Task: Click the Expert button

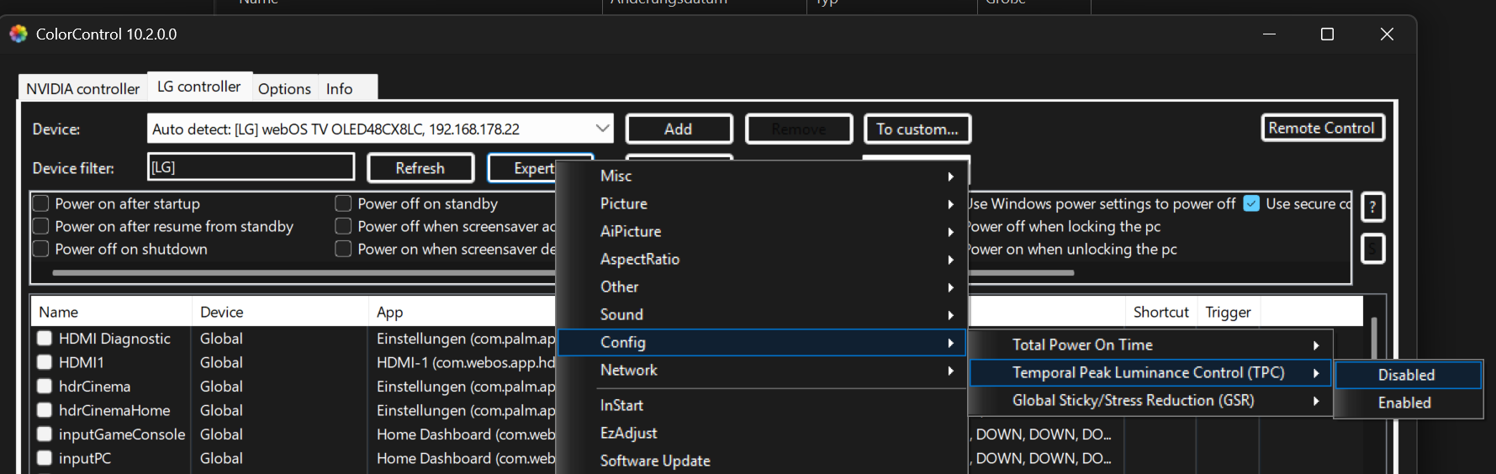Action: coord(533,168)
